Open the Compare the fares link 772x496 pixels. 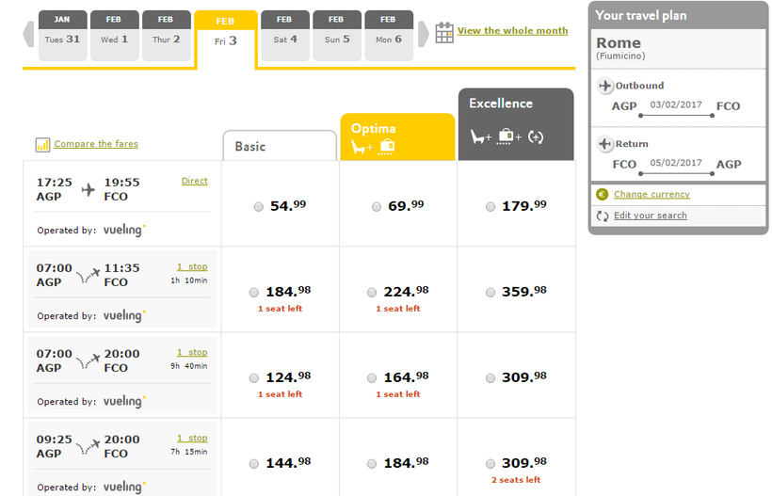coord(96,144)
